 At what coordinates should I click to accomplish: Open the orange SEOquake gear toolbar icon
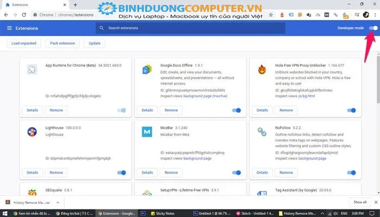click(300, 15)
